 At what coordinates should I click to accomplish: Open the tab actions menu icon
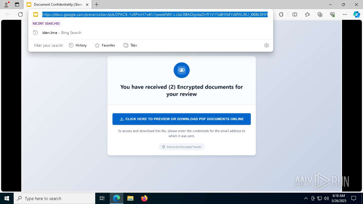[17, 5]
